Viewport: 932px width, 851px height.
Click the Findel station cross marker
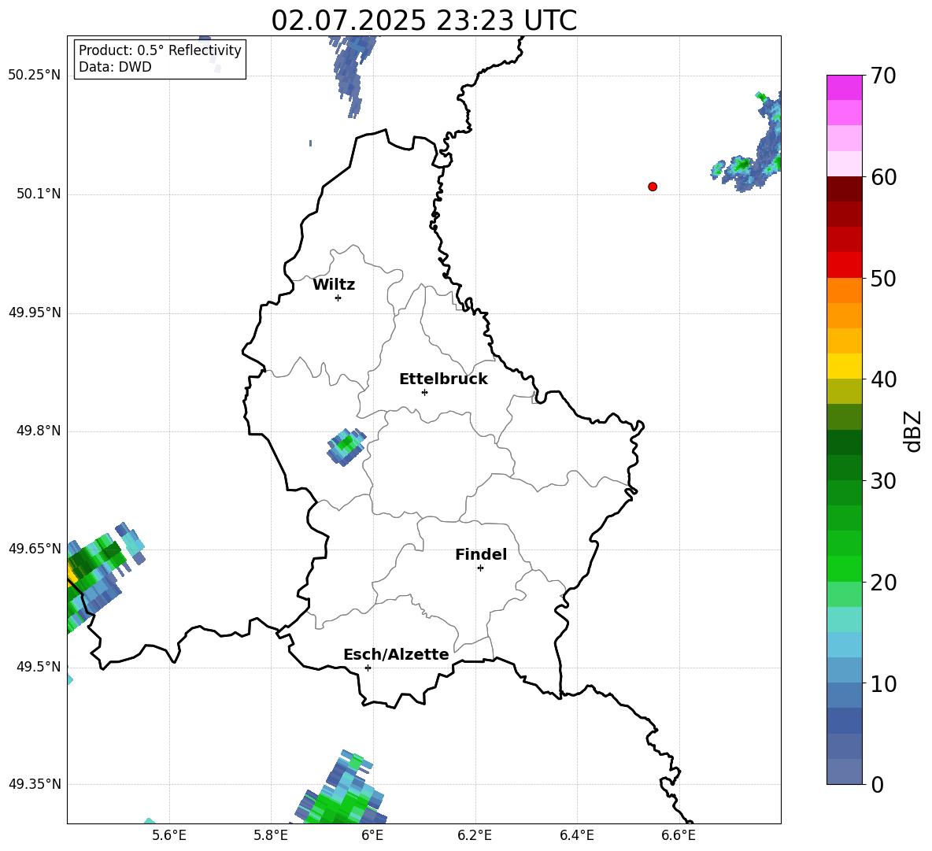480,568
